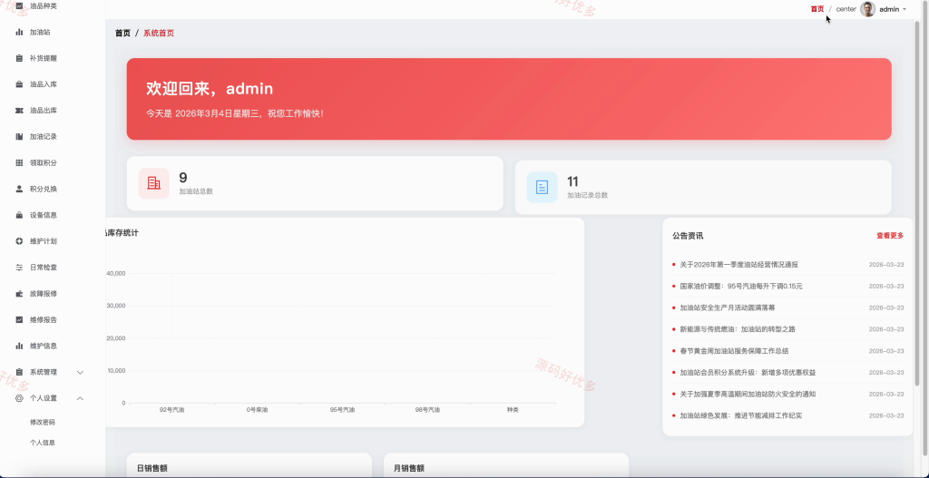Screen dimensions: 929x478
Task: Click the red building icon on 加油站总数 card
Action: click(x=153, y=183)
